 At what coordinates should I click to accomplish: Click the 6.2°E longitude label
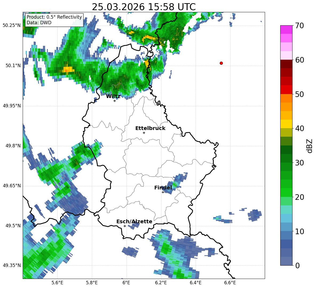pyautogui.click(x=161, y=283)
